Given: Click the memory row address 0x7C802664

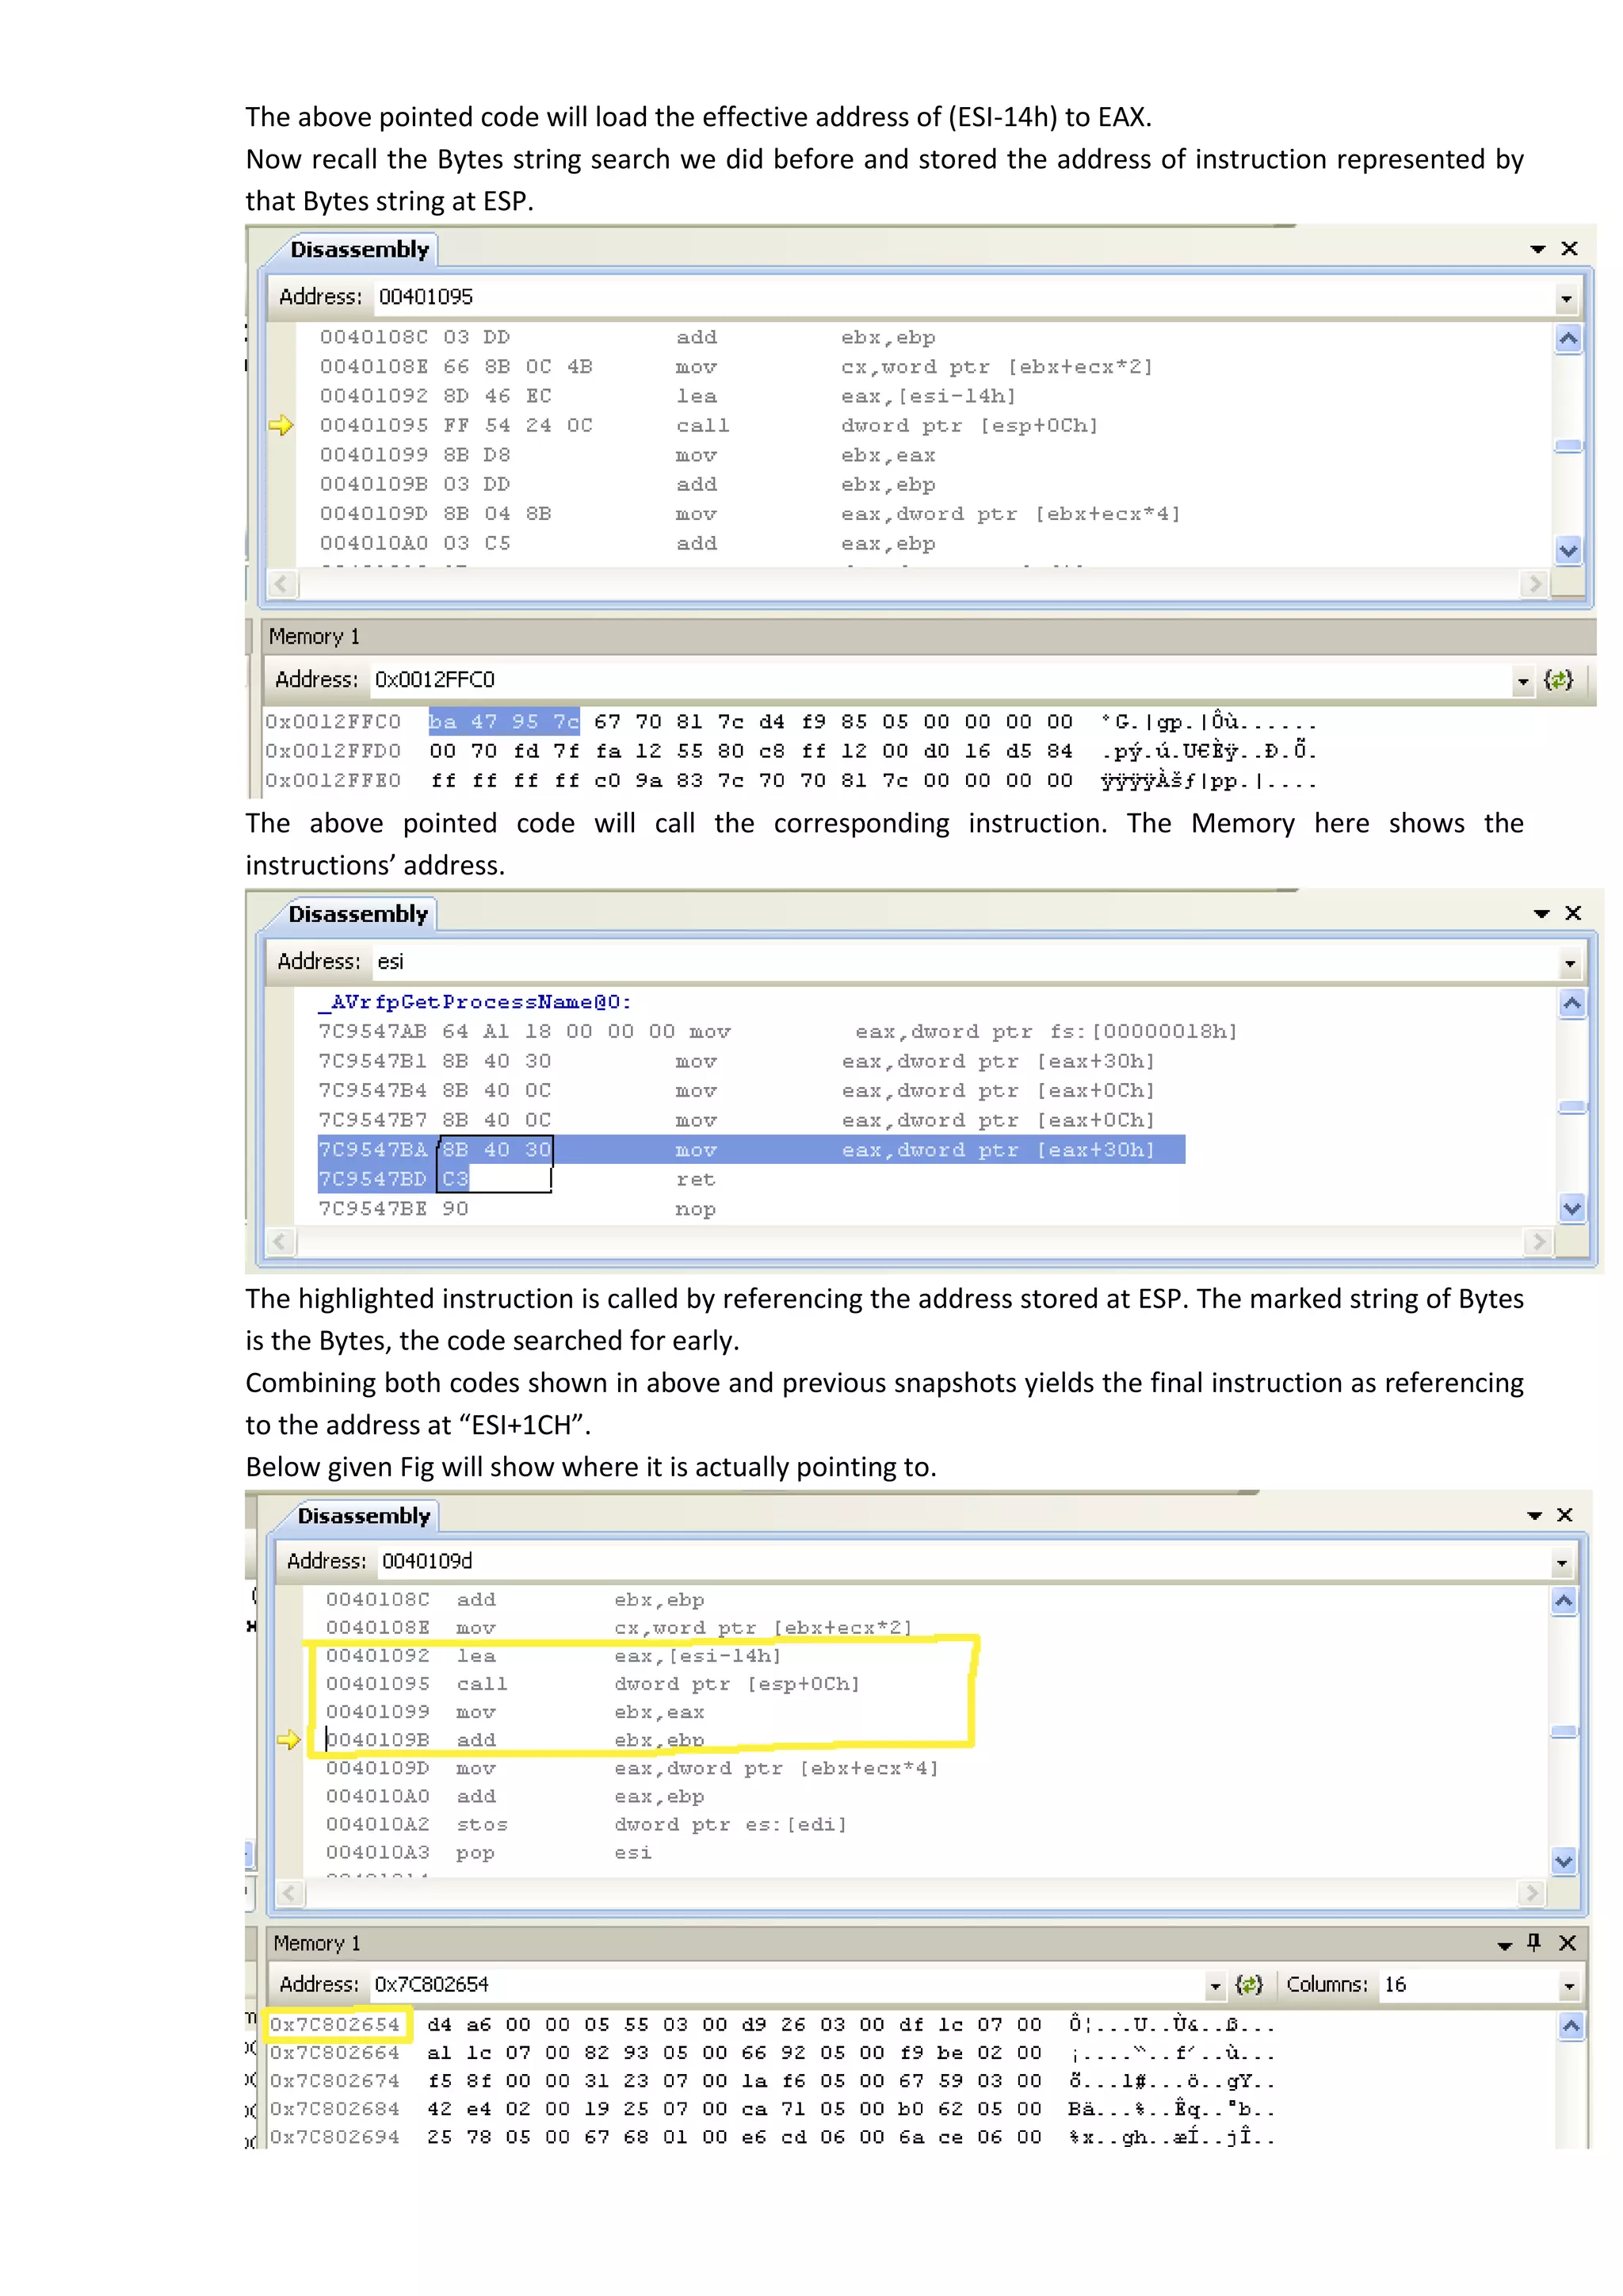Looking at the screenshot, I should (x=334, y=2053).
